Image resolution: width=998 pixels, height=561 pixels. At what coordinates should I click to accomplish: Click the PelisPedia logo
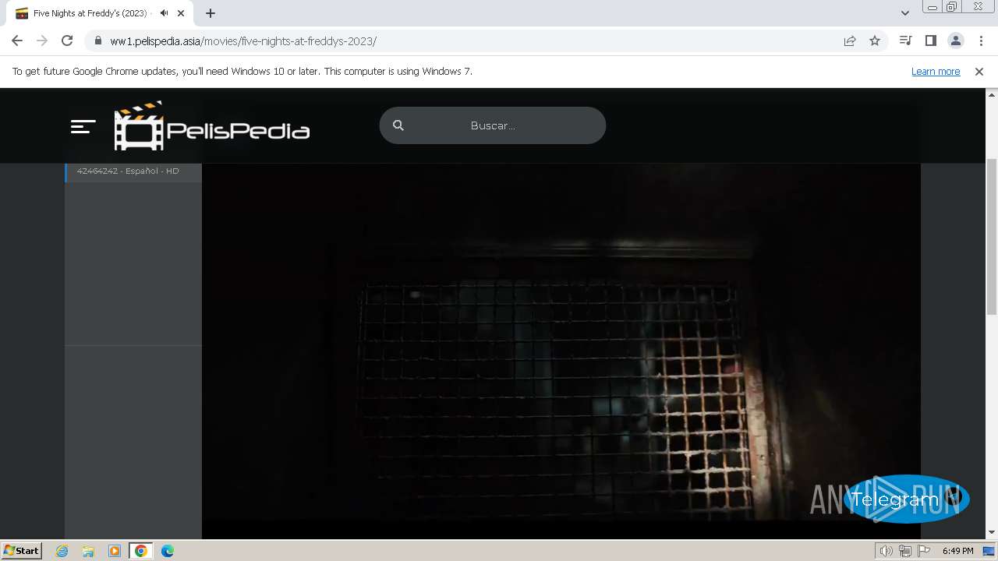click(212, 125)
